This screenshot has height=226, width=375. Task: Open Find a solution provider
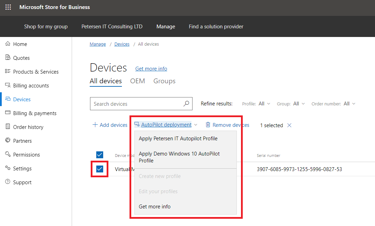pyautogui.click(x=216, y=27)
